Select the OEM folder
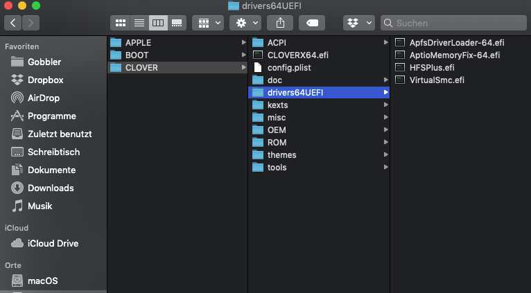The image size is (531, 293). [x=319, y=130]
